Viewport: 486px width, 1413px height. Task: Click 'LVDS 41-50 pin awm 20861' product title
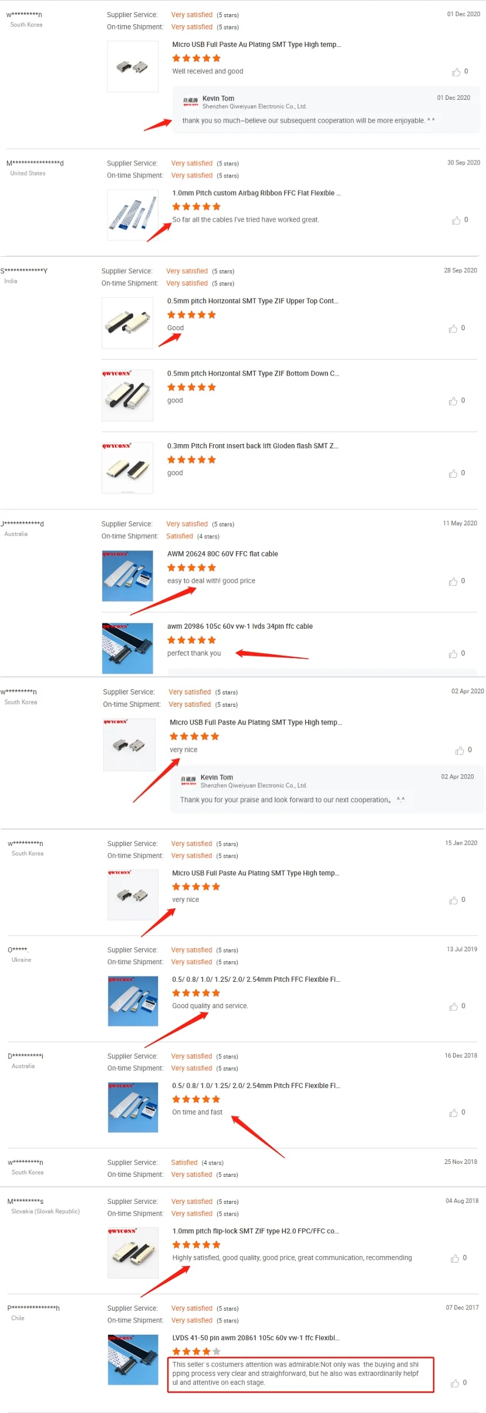(x=256, y=1338)
